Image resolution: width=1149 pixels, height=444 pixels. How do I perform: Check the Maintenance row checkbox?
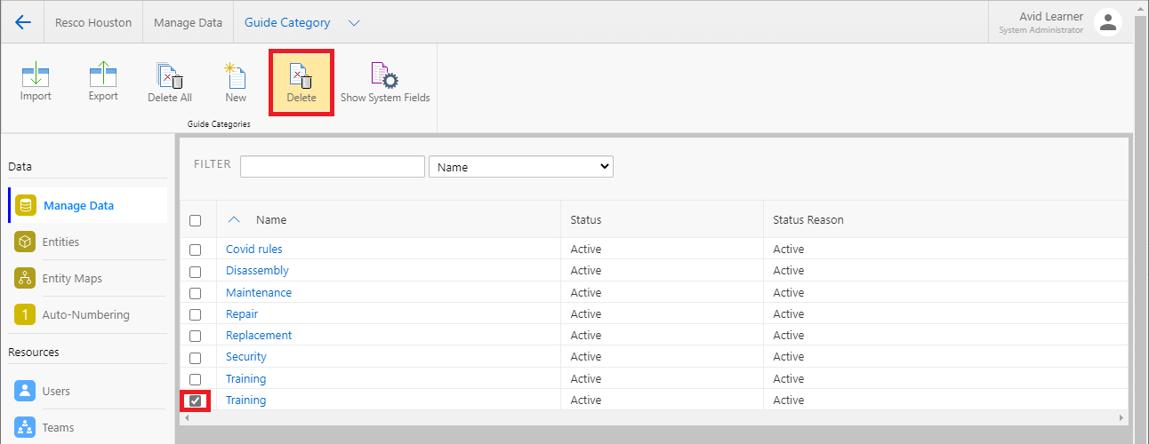(x=196, y=293)
